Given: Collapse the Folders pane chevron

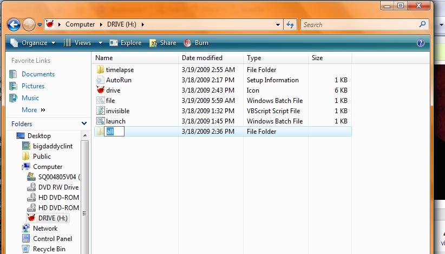Looking at the screenshot, I should tap(84, 123).
